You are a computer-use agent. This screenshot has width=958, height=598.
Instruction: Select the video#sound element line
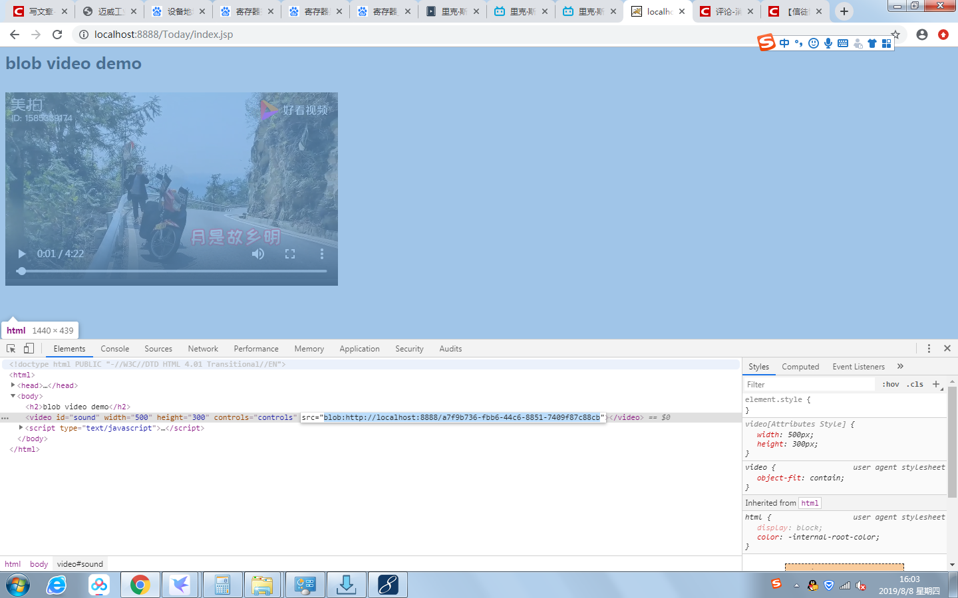tap(370, 417)
